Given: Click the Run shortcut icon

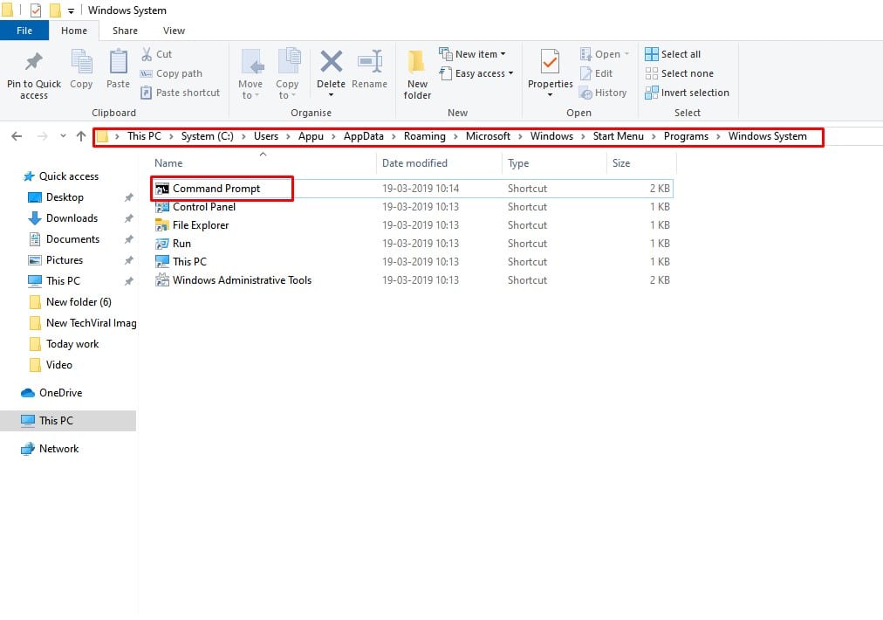Looking at the screenshot, I should point(162,244).
